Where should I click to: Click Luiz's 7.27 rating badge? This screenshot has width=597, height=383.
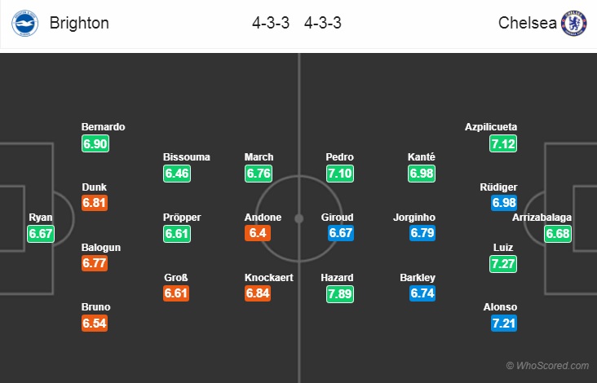pyautogui.click(x=503, y=263)
